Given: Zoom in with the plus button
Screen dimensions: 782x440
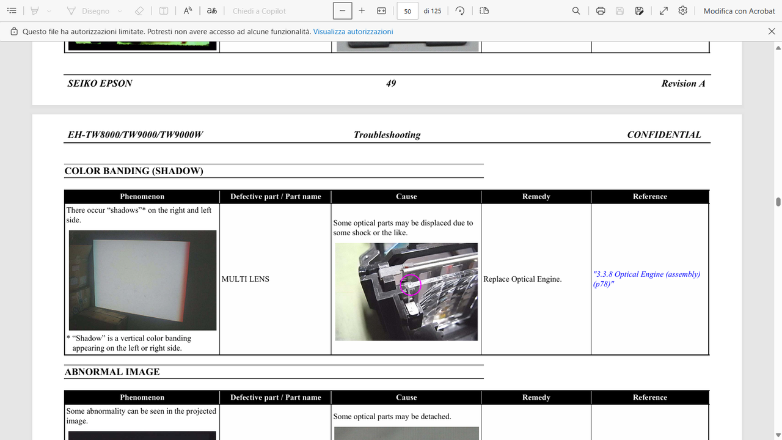Looking at the screenshot, I should [x=362, y=11].
